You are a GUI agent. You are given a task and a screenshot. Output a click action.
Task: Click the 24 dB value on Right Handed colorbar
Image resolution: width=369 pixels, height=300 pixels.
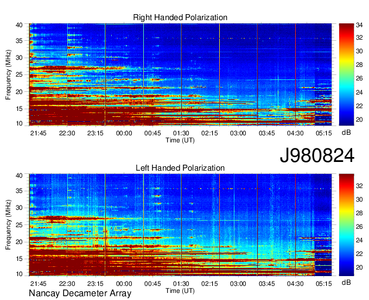tap(359, 92)
